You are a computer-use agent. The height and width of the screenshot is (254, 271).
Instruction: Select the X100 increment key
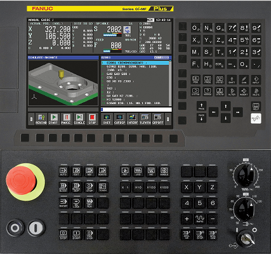click(151, 187)
